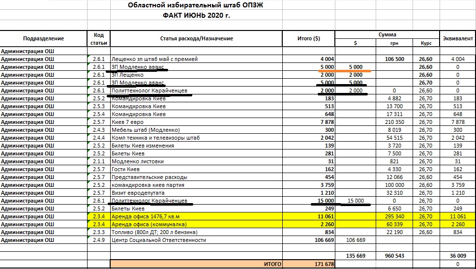476x269 pixels.
Task: Select the title cell 'Областной избирательный штаб ОПЗЖ'
Action: [196, 5]
